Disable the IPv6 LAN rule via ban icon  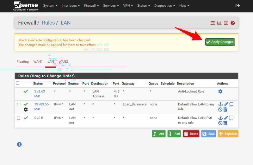coord(220,123)
